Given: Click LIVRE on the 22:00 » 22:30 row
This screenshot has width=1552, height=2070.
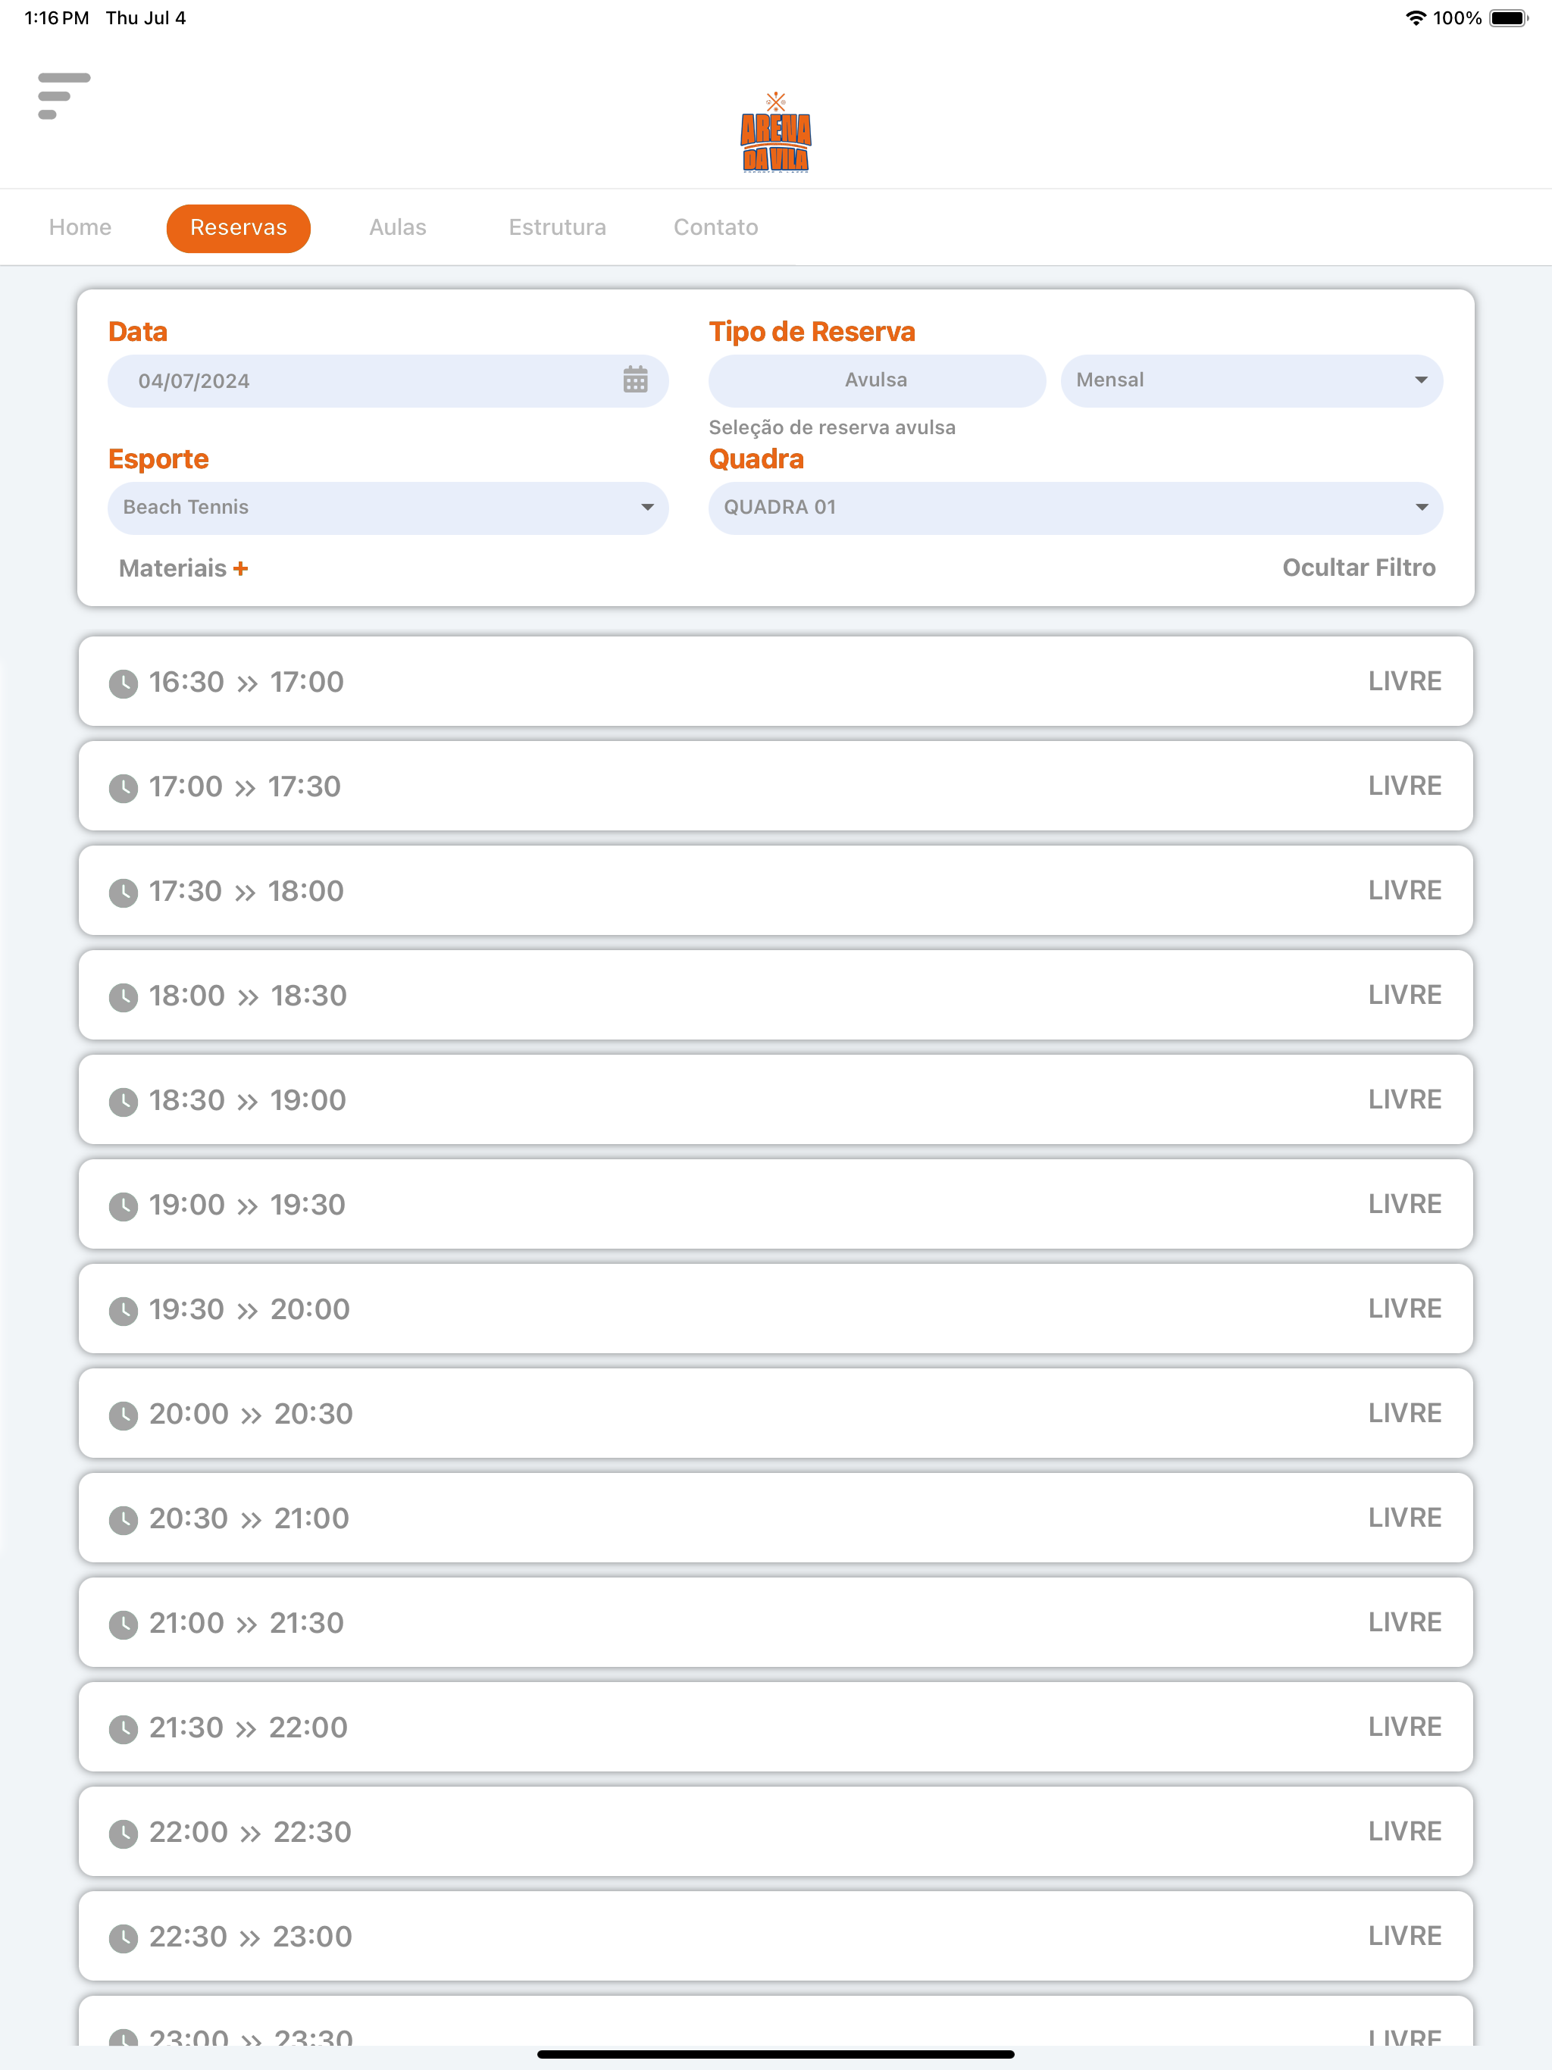Looking at the screenshot, I should point(1404,1831).
